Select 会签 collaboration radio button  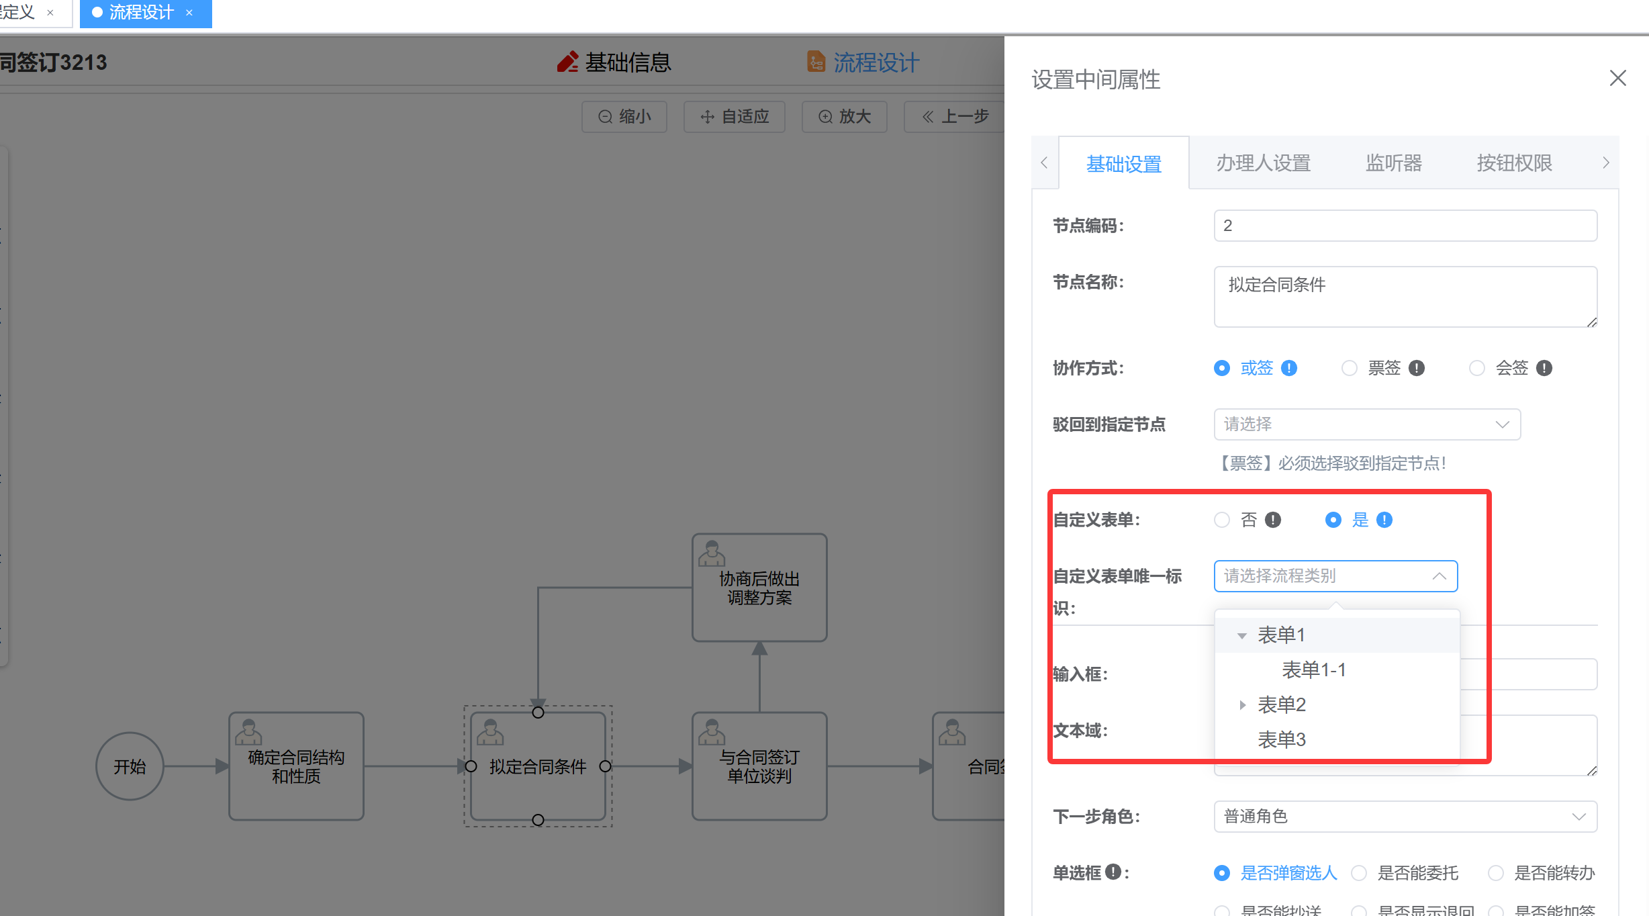[x=1476, y=368]
